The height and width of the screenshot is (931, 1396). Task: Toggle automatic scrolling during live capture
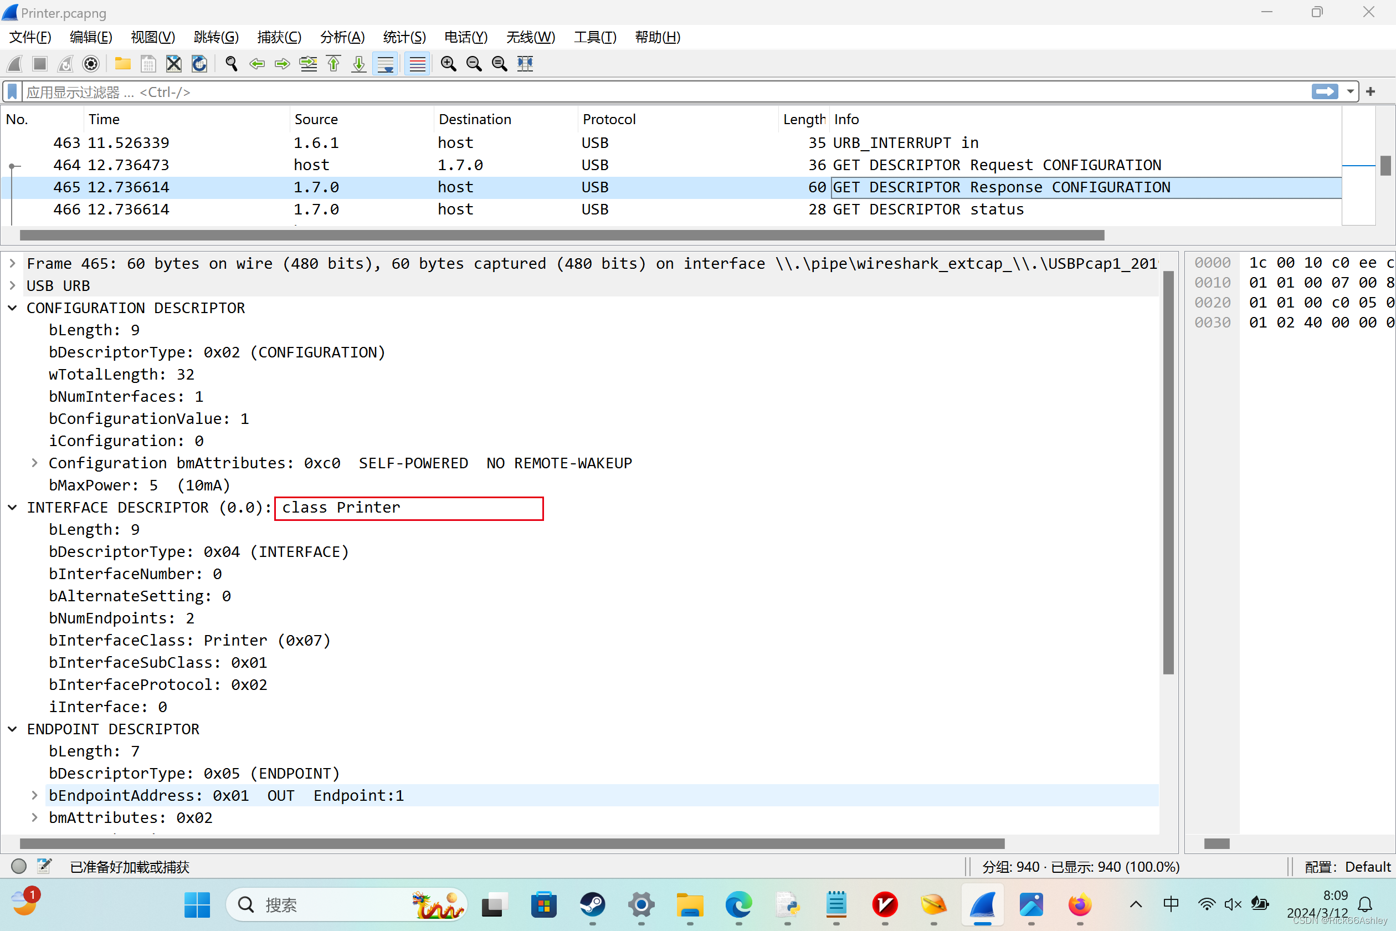click(385, 64)
